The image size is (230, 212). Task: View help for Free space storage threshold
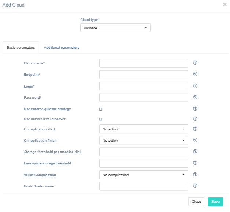(195, 163)
